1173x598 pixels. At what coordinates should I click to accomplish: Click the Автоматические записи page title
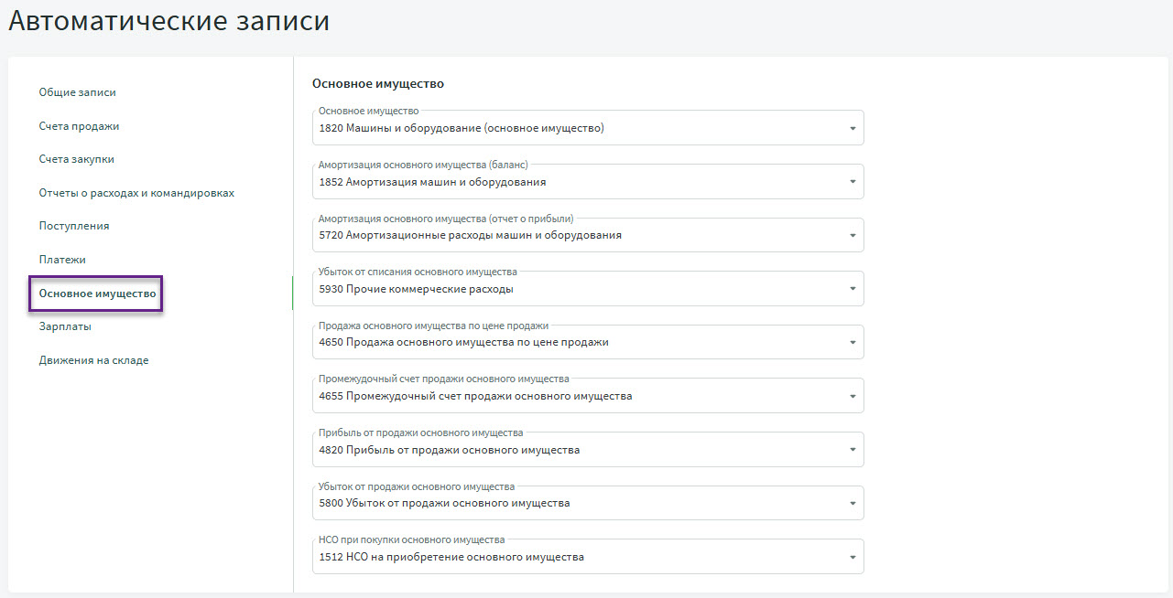(169, 21)
